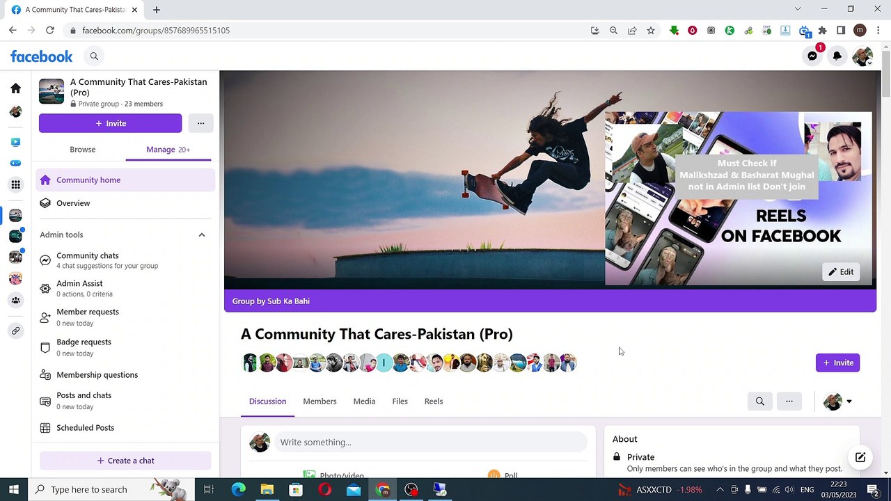891x501 pixels.
Task: Click the chain link icon in left rail
Action: click(15, 331)
